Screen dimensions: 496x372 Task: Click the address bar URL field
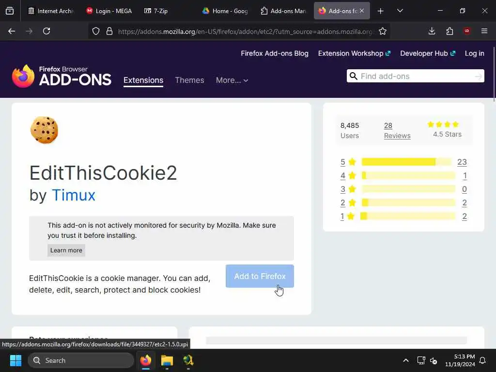click(245, 31)
